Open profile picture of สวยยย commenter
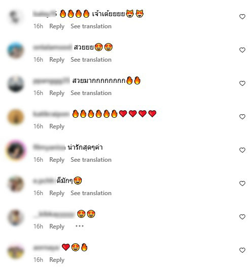Screen dimensions: 252x274 click(x=16, y=51)
